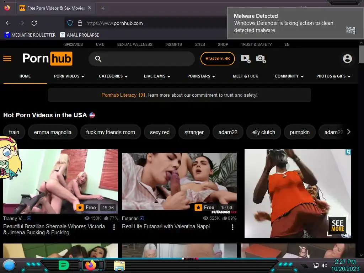This screenshot has height=273, width=364.
Task: Open the UVIU top link
Action: 100,44
